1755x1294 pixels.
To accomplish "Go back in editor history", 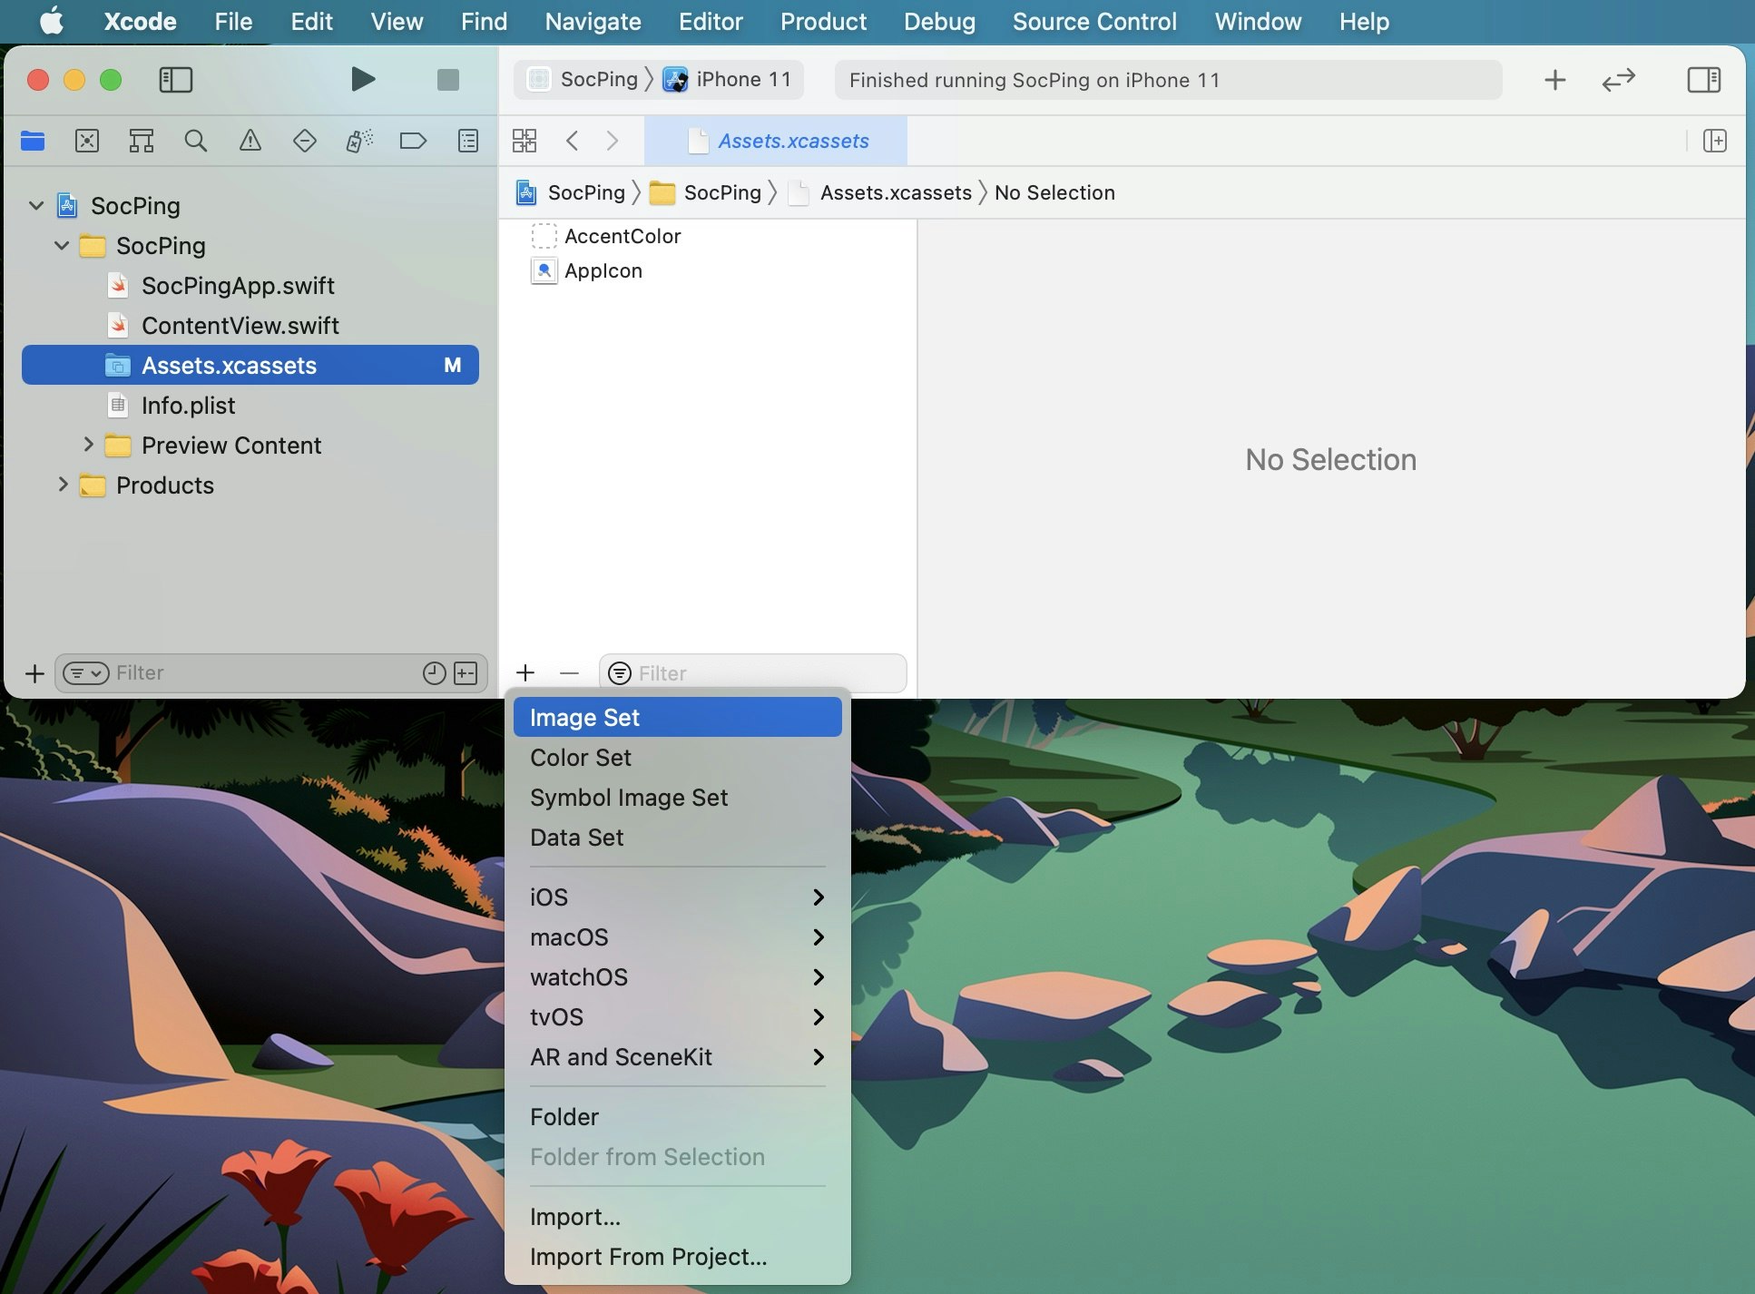I will tap(572, 141).
